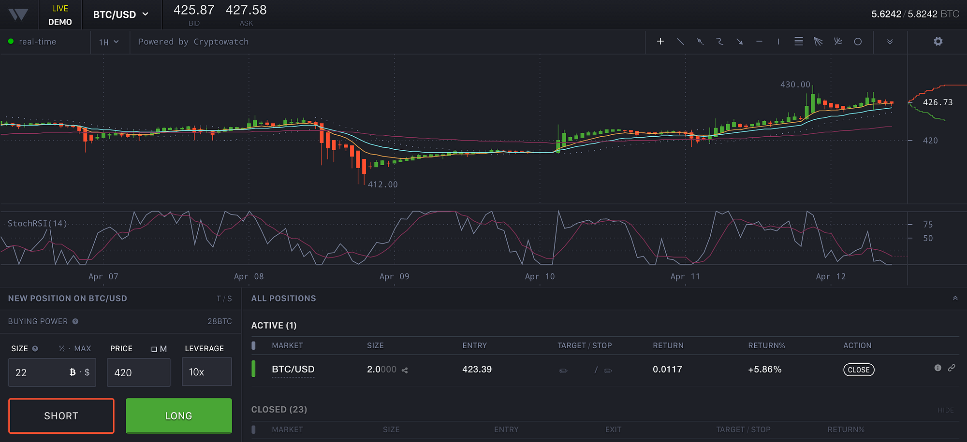Switch size unit to Bitcoin symbol
Screen dimensions: 967x442
(x=73, y=372)
